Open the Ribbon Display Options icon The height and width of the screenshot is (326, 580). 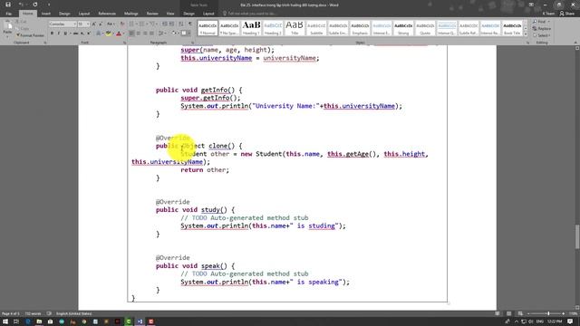click(532, 5)
